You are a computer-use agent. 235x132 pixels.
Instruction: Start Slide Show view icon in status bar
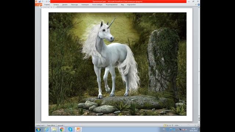coord(172,125)
